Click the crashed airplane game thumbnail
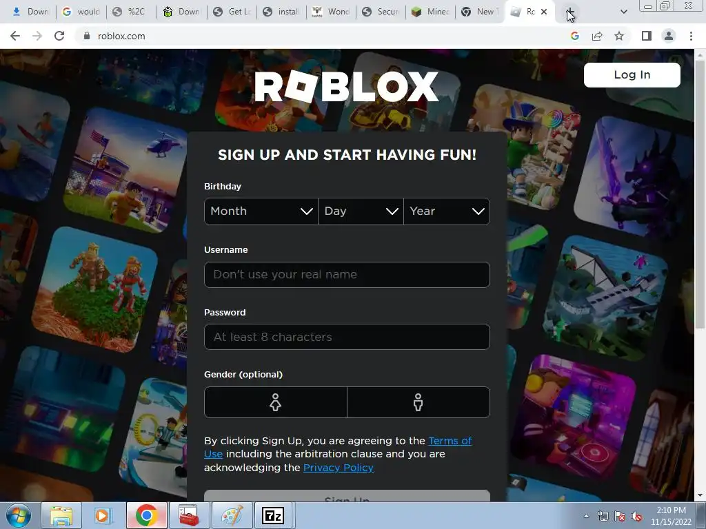This screenshot has width=706, height=529. pyautogui.click(x=605, y=297)
